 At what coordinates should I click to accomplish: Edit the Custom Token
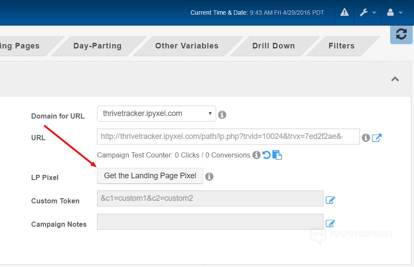pyautogui.click(x=330, y=200)
